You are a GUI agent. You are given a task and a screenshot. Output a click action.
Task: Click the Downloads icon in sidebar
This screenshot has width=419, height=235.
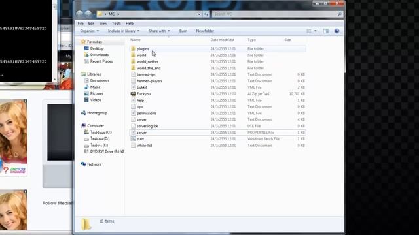pyautogui.click(x=86, y=55)
